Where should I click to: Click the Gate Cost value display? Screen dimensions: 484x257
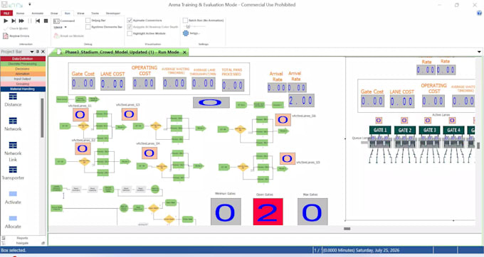coord(83,83)
